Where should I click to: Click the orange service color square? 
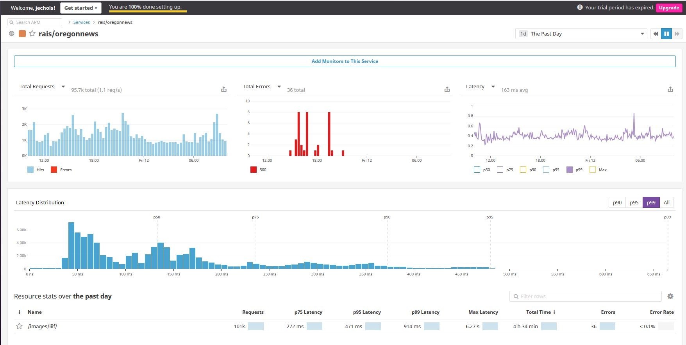pos(22,34)
